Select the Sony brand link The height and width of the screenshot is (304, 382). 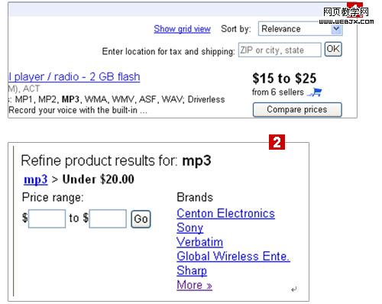coord(190,228)
